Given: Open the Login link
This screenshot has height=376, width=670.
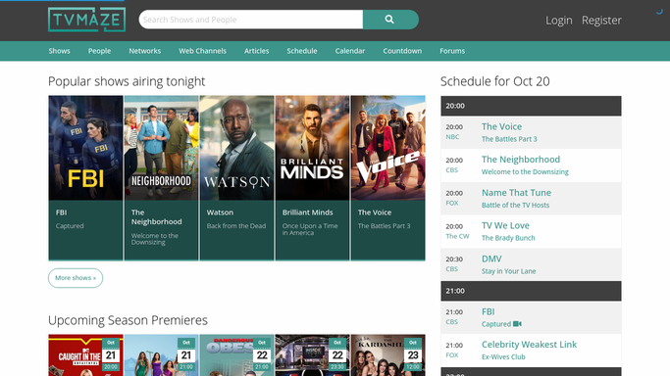Looking at the screenshot, I should pyautogui.click(x=558, y=20).
